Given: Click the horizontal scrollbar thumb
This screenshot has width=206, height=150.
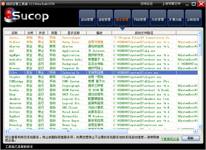Looking at the screenshot, I should [68, 131].
